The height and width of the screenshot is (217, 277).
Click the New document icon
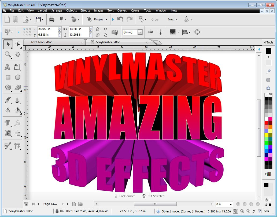7,19
